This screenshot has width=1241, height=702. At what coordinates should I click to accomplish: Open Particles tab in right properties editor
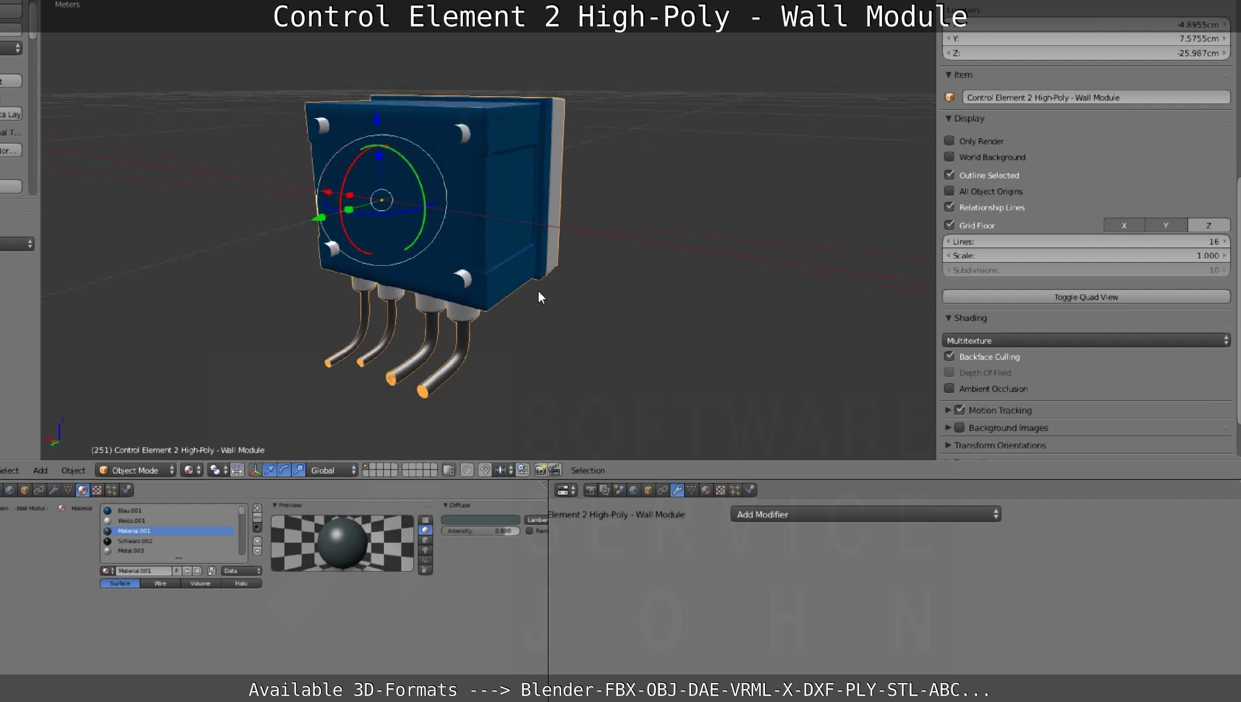[735, 490]
